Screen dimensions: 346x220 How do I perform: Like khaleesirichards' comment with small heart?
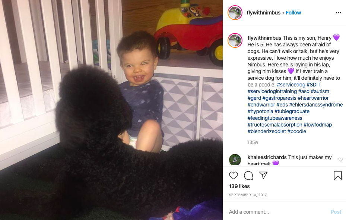(341, 160)
